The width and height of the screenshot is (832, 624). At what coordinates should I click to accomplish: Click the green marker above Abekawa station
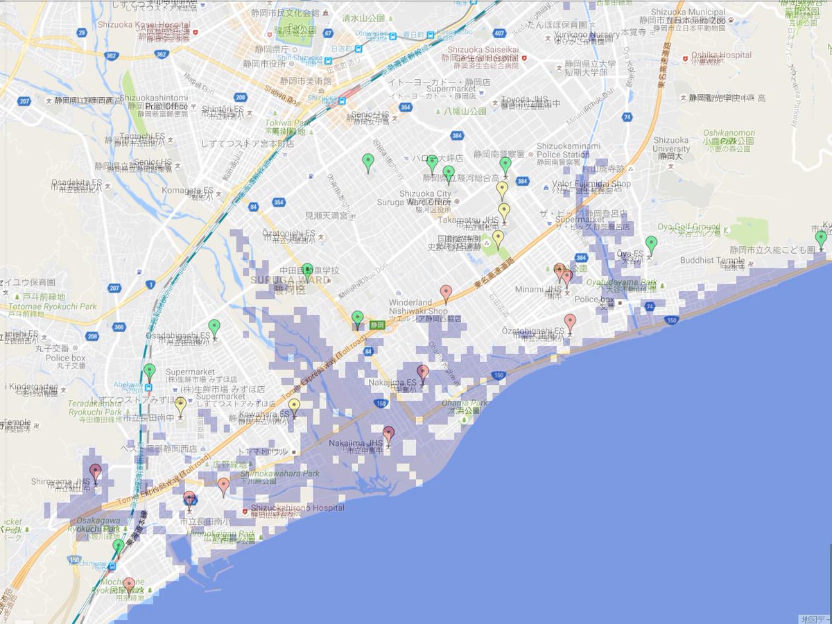tap(150, 372)
